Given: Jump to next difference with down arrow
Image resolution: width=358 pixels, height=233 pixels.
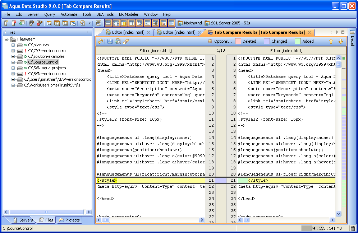Looking at the screenshot, I should coord(340,41).
